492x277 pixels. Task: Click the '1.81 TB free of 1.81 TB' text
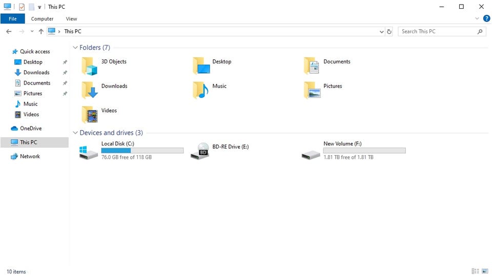348,157
